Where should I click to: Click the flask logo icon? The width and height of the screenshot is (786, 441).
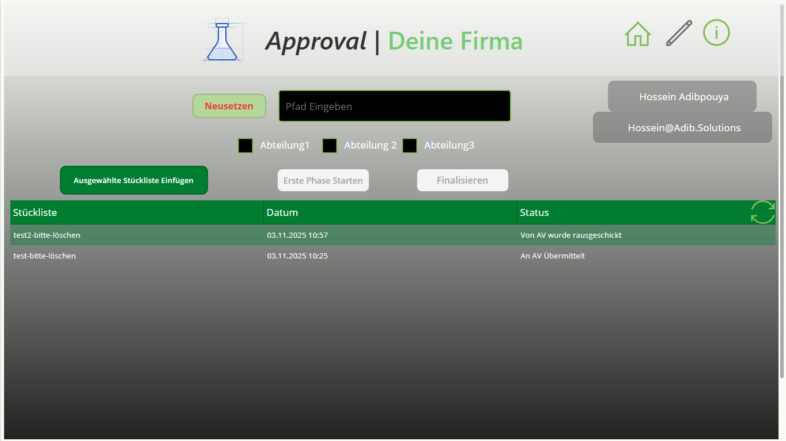click(x=222, y=42)
